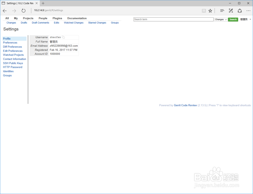Open the People top menu

[43, 18]
